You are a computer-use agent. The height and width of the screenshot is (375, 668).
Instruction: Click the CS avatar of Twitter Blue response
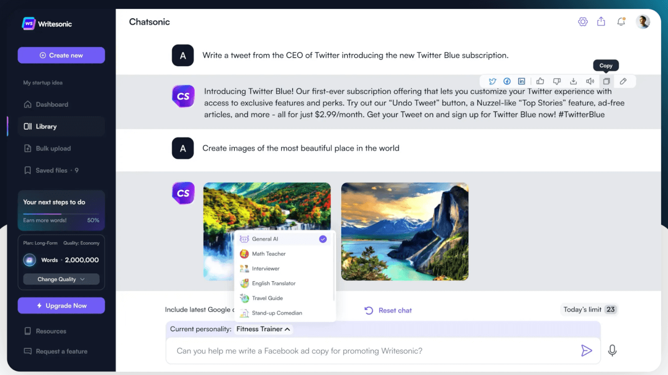[183, 96]
